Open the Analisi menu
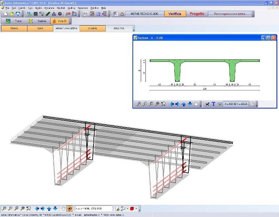 pyautogui.click(x=39, y=8)
